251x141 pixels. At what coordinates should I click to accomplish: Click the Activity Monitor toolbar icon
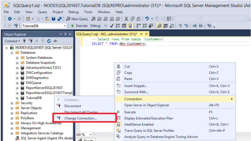pos(169,19)
